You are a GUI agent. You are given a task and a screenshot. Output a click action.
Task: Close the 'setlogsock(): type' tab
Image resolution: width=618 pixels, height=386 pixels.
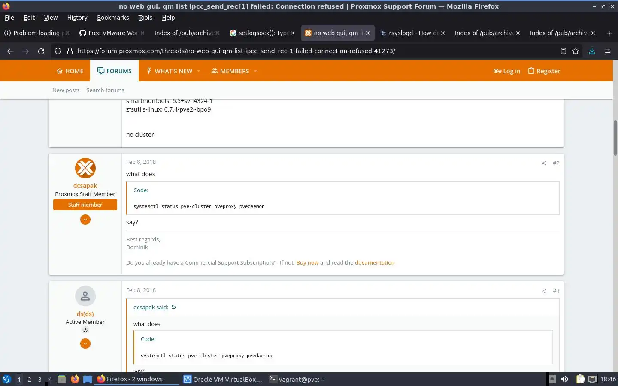293,33
